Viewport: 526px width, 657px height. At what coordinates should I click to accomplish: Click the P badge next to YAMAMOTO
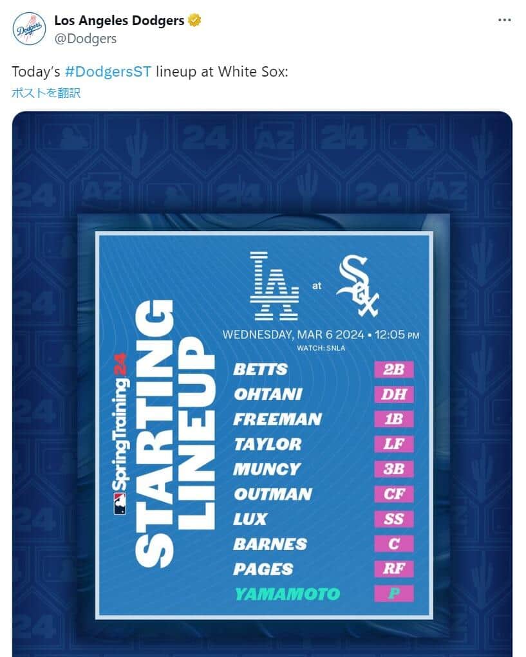[393, 593]
